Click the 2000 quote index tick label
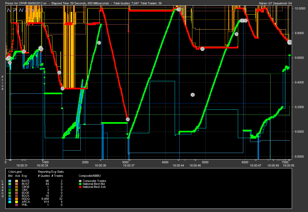Viewport: 308px width, 212px height. click(85, 162)
